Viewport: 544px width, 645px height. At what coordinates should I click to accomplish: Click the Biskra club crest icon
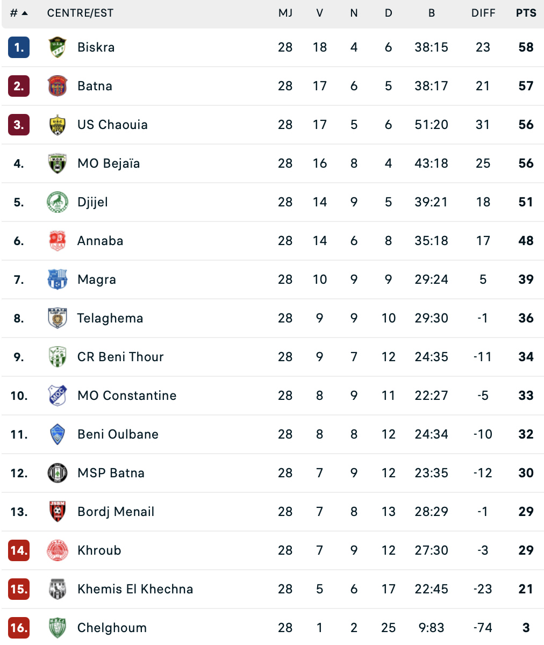58,47
